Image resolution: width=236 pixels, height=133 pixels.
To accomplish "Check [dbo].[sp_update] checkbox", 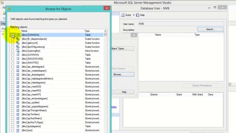I will (x=13, y=103).
